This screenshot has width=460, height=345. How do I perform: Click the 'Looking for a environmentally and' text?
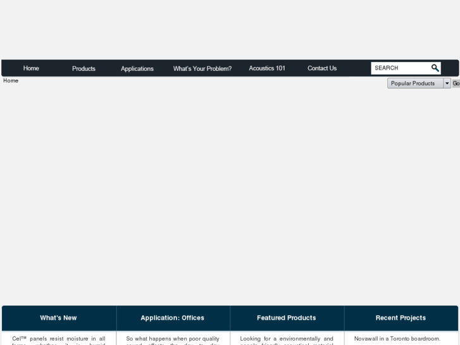[x=287, y=339]
